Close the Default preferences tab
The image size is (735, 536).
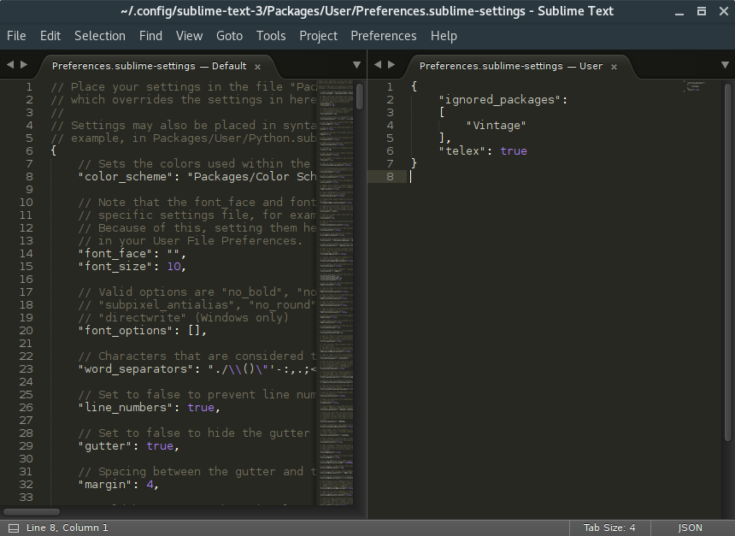[257, 64]
